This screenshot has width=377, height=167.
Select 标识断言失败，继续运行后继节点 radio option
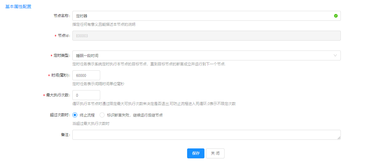(102, 115)
